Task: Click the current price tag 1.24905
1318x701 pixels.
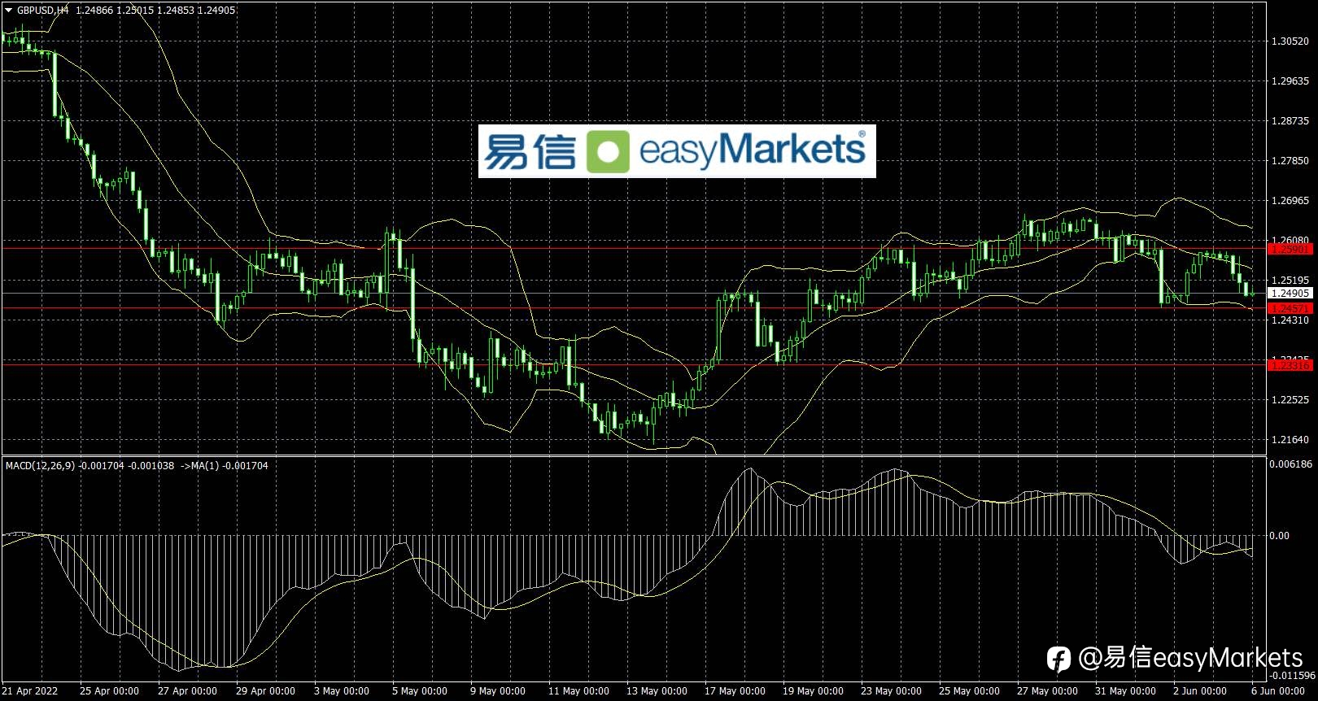Action: (1290, 294)
